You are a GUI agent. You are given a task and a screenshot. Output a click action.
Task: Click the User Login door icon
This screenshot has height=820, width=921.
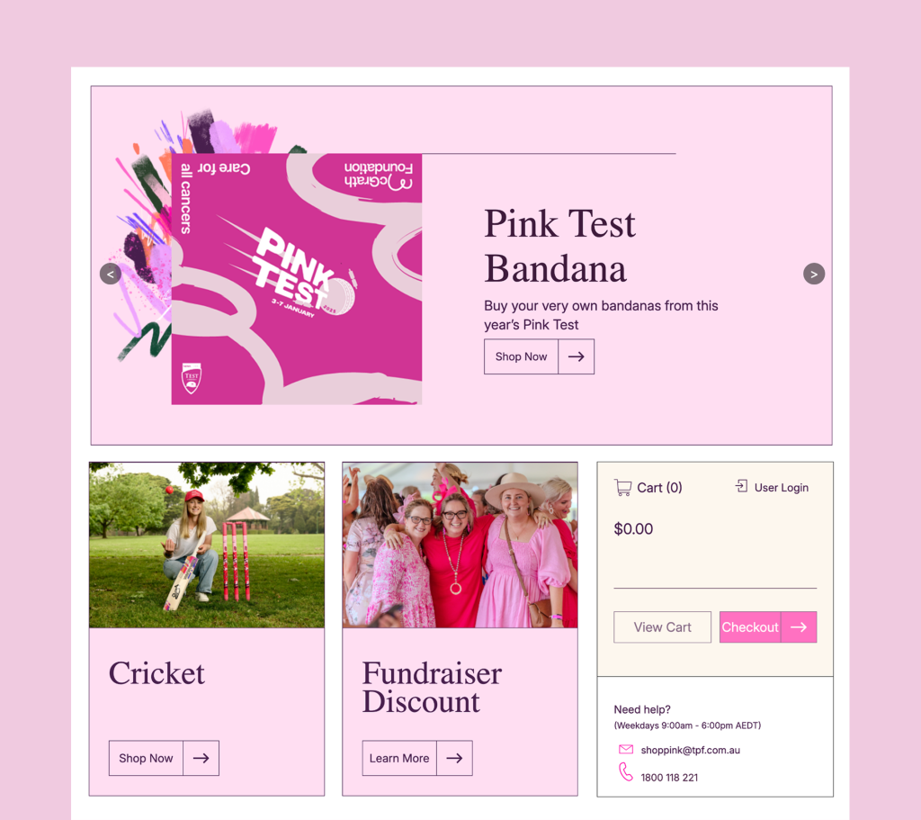click(741, 486)
